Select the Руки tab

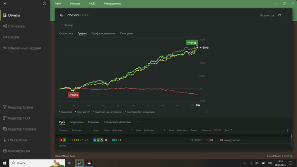click(x=62, y=122)
